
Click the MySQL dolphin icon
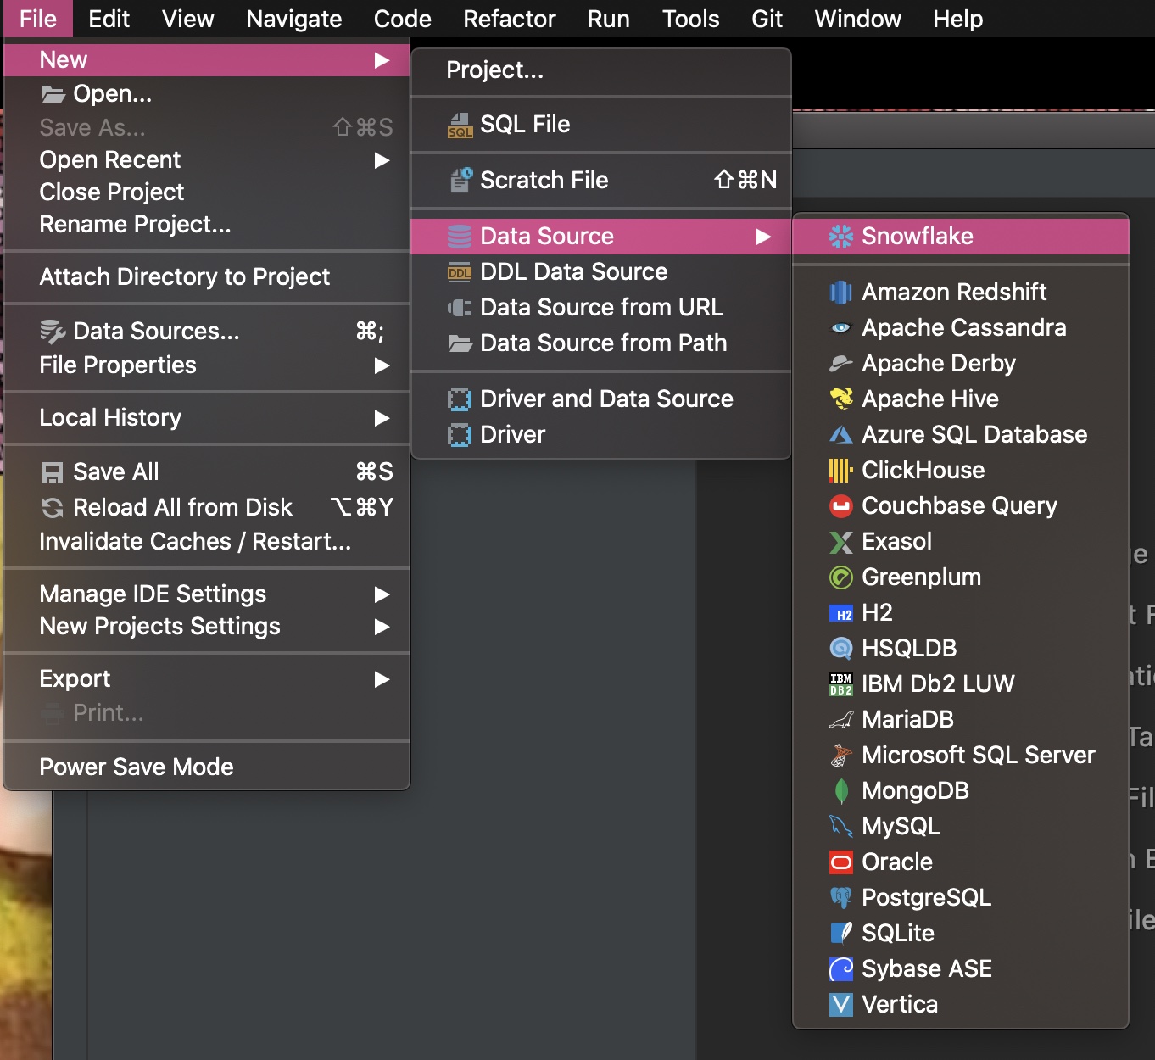pos(840,826)
